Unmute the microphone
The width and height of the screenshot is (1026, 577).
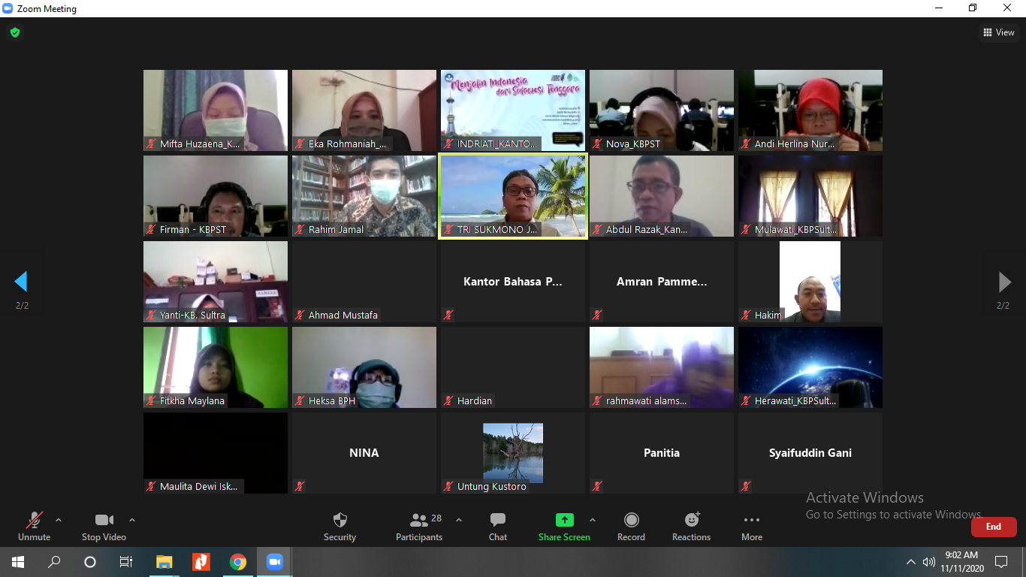pos(34,526)
